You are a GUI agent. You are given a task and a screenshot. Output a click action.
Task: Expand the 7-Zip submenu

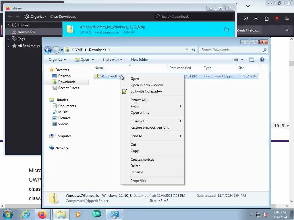(153, 106)
